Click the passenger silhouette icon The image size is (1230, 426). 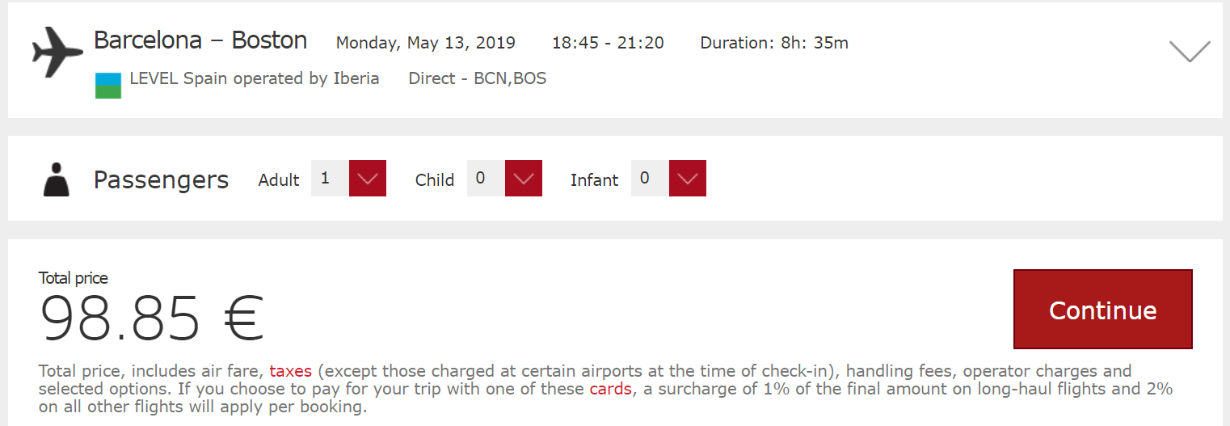(x=57, y=179)
